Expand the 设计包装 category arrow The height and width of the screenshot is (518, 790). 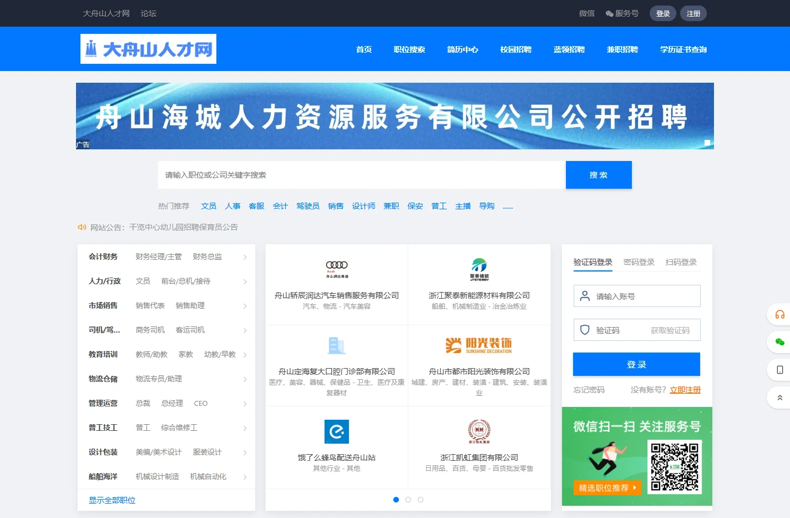pos(245,452)
